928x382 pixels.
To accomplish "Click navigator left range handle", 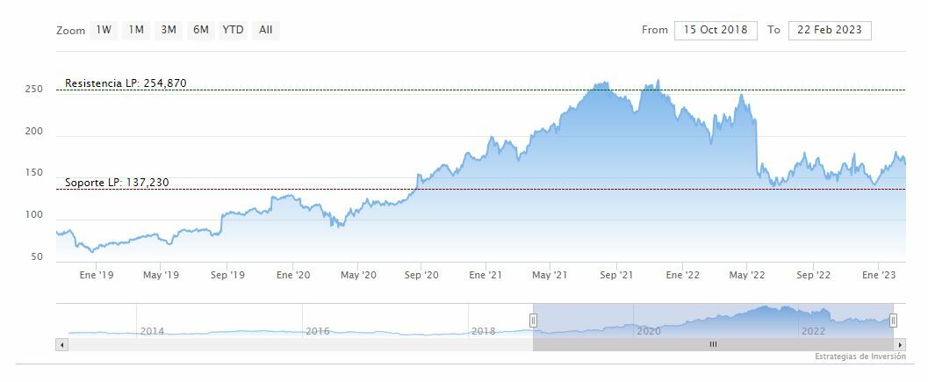I will click(x=533, y=321).
